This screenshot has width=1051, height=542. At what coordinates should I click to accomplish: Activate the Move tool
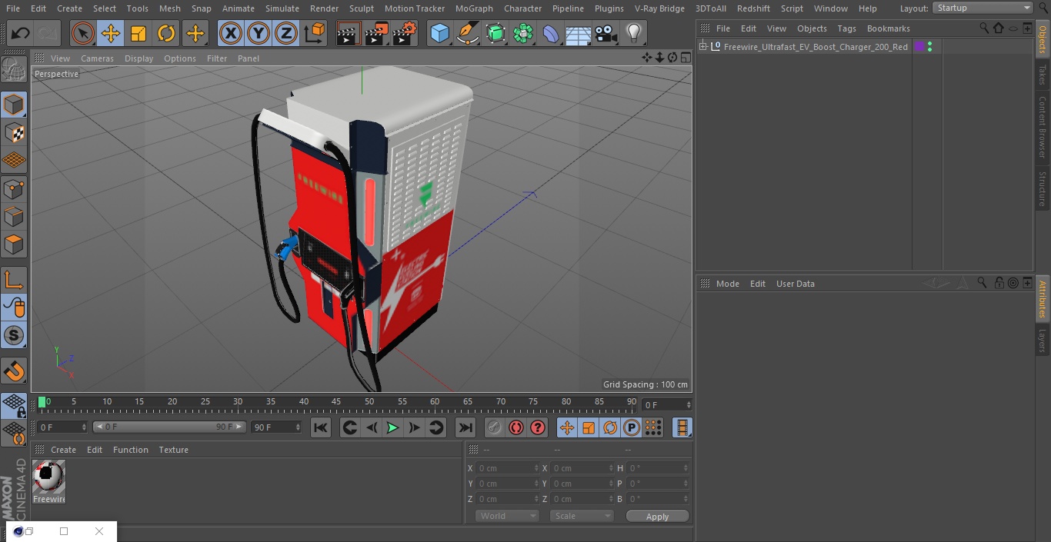111,33
